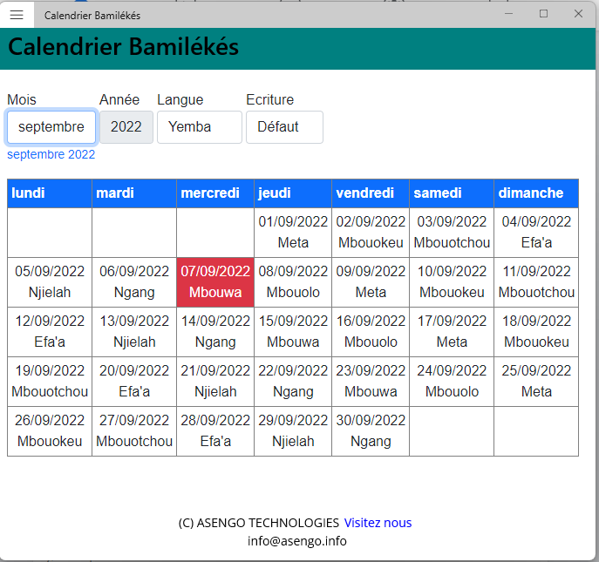Maximize the Calendrier Bamilékés window
This screenshot has height=562, width=599.
543,14
